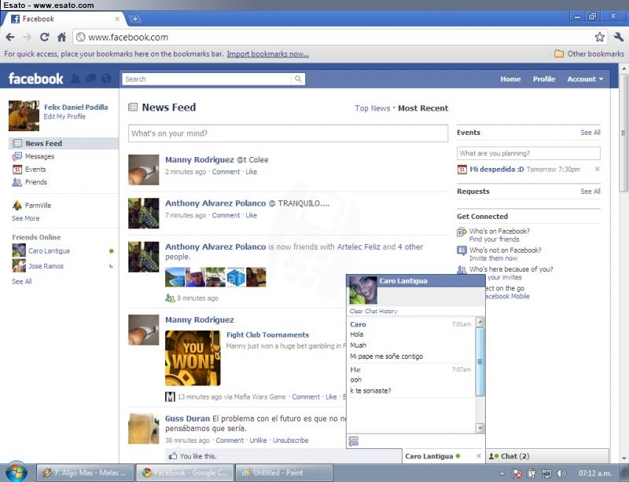Unlike the Guss Duran post
The width and height of the screenshot is (629, 482).
pos(258,440)
